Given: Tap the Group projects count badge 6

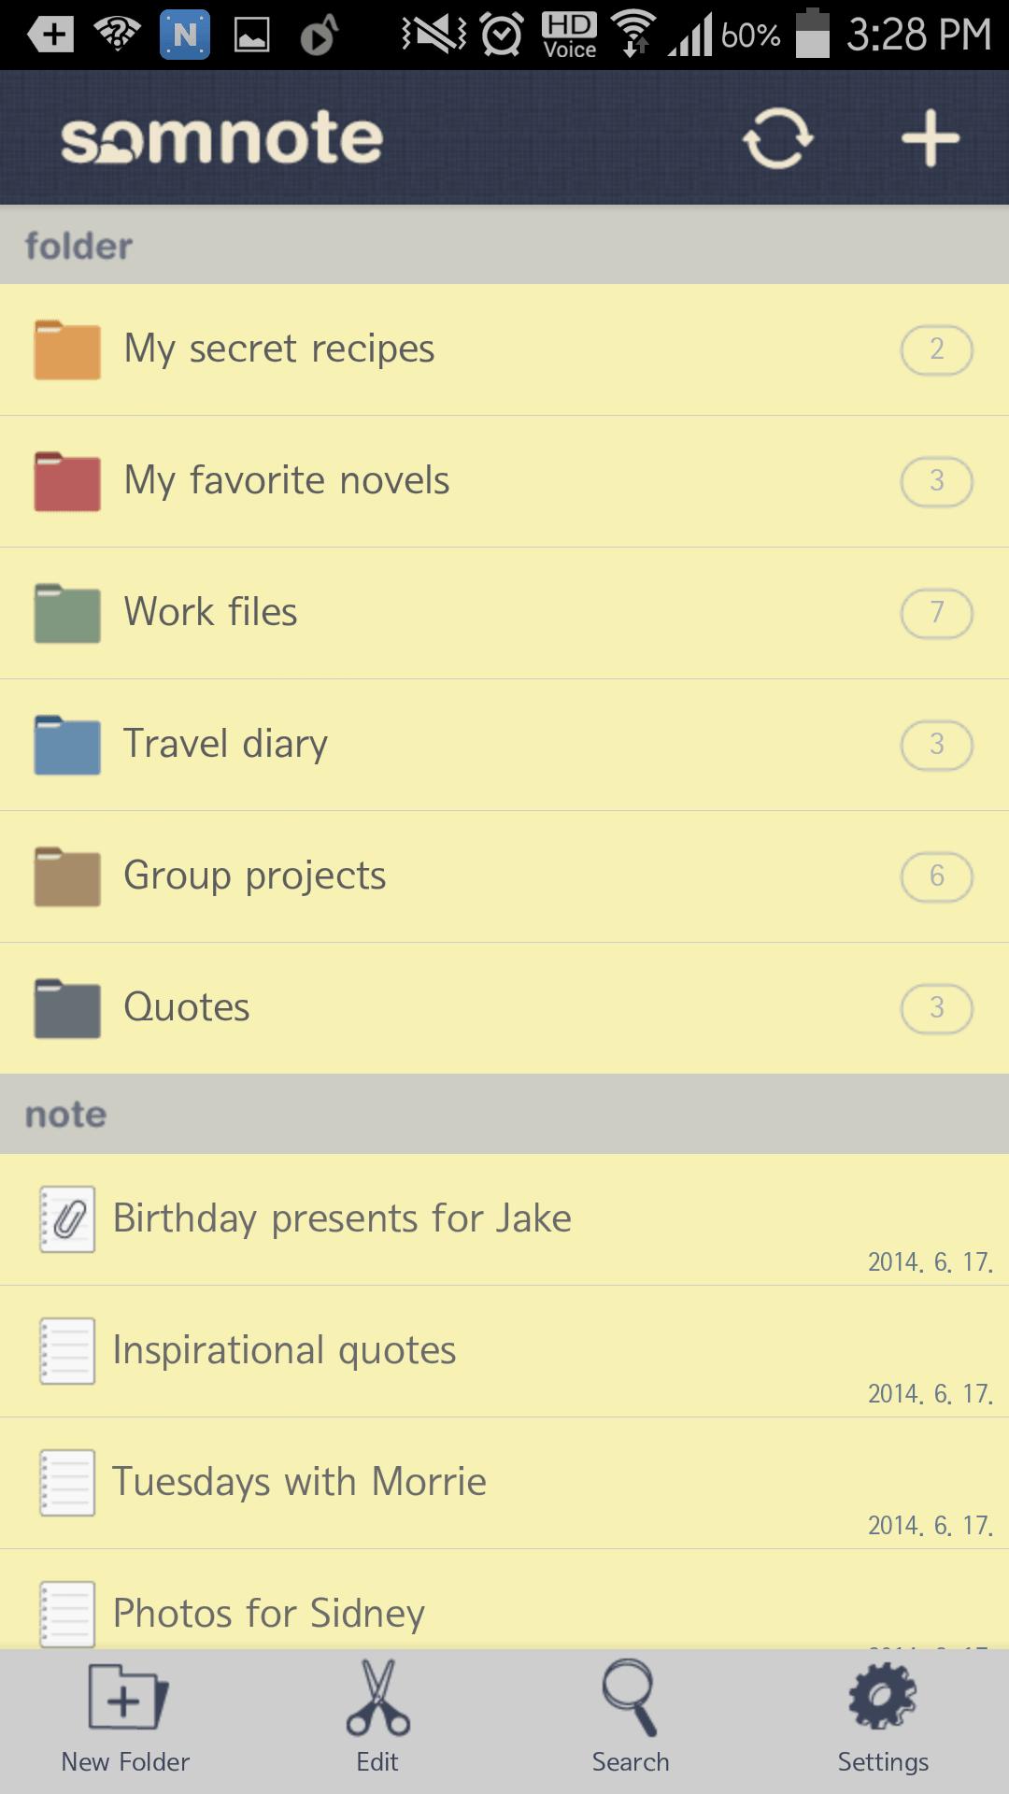Looking at the screenshot, I should (x=936, y=876).
